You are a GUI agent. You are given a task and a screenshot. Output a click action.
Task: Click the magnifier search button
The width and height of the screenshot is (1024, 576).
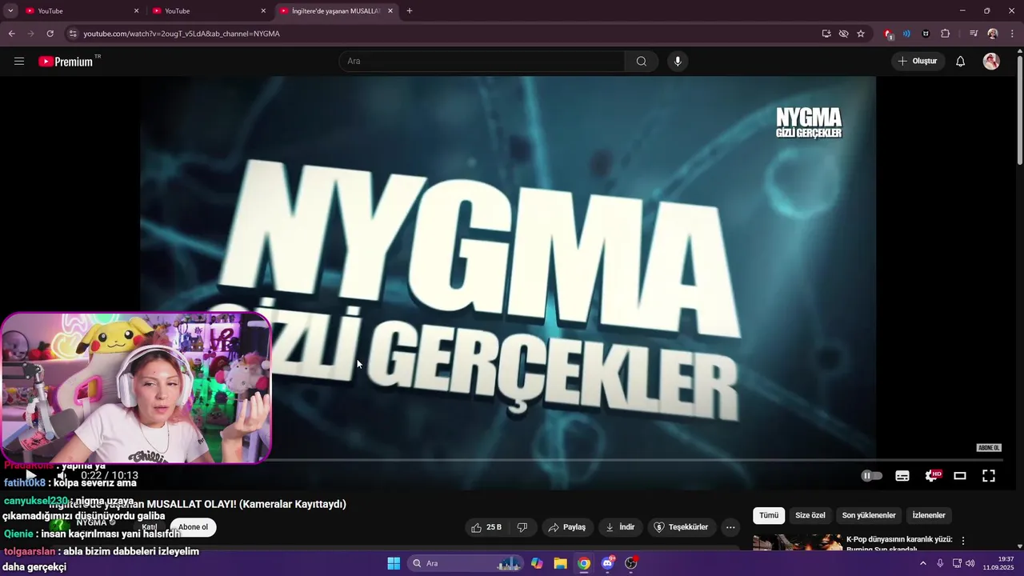pos(642,62)
